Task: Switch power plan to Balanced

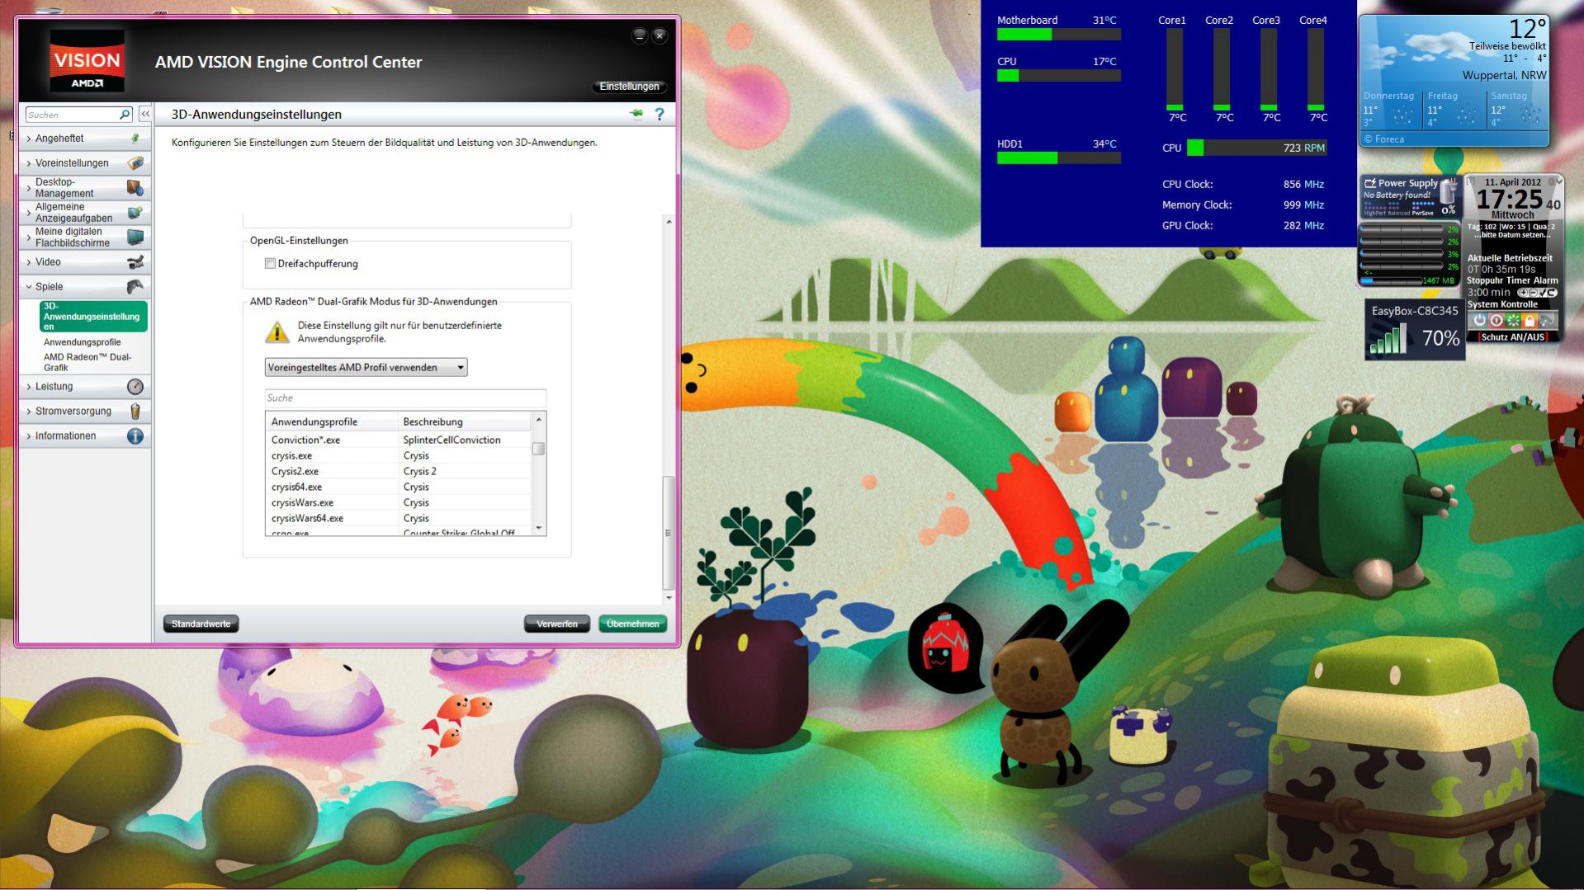Action: (1399, 213)
